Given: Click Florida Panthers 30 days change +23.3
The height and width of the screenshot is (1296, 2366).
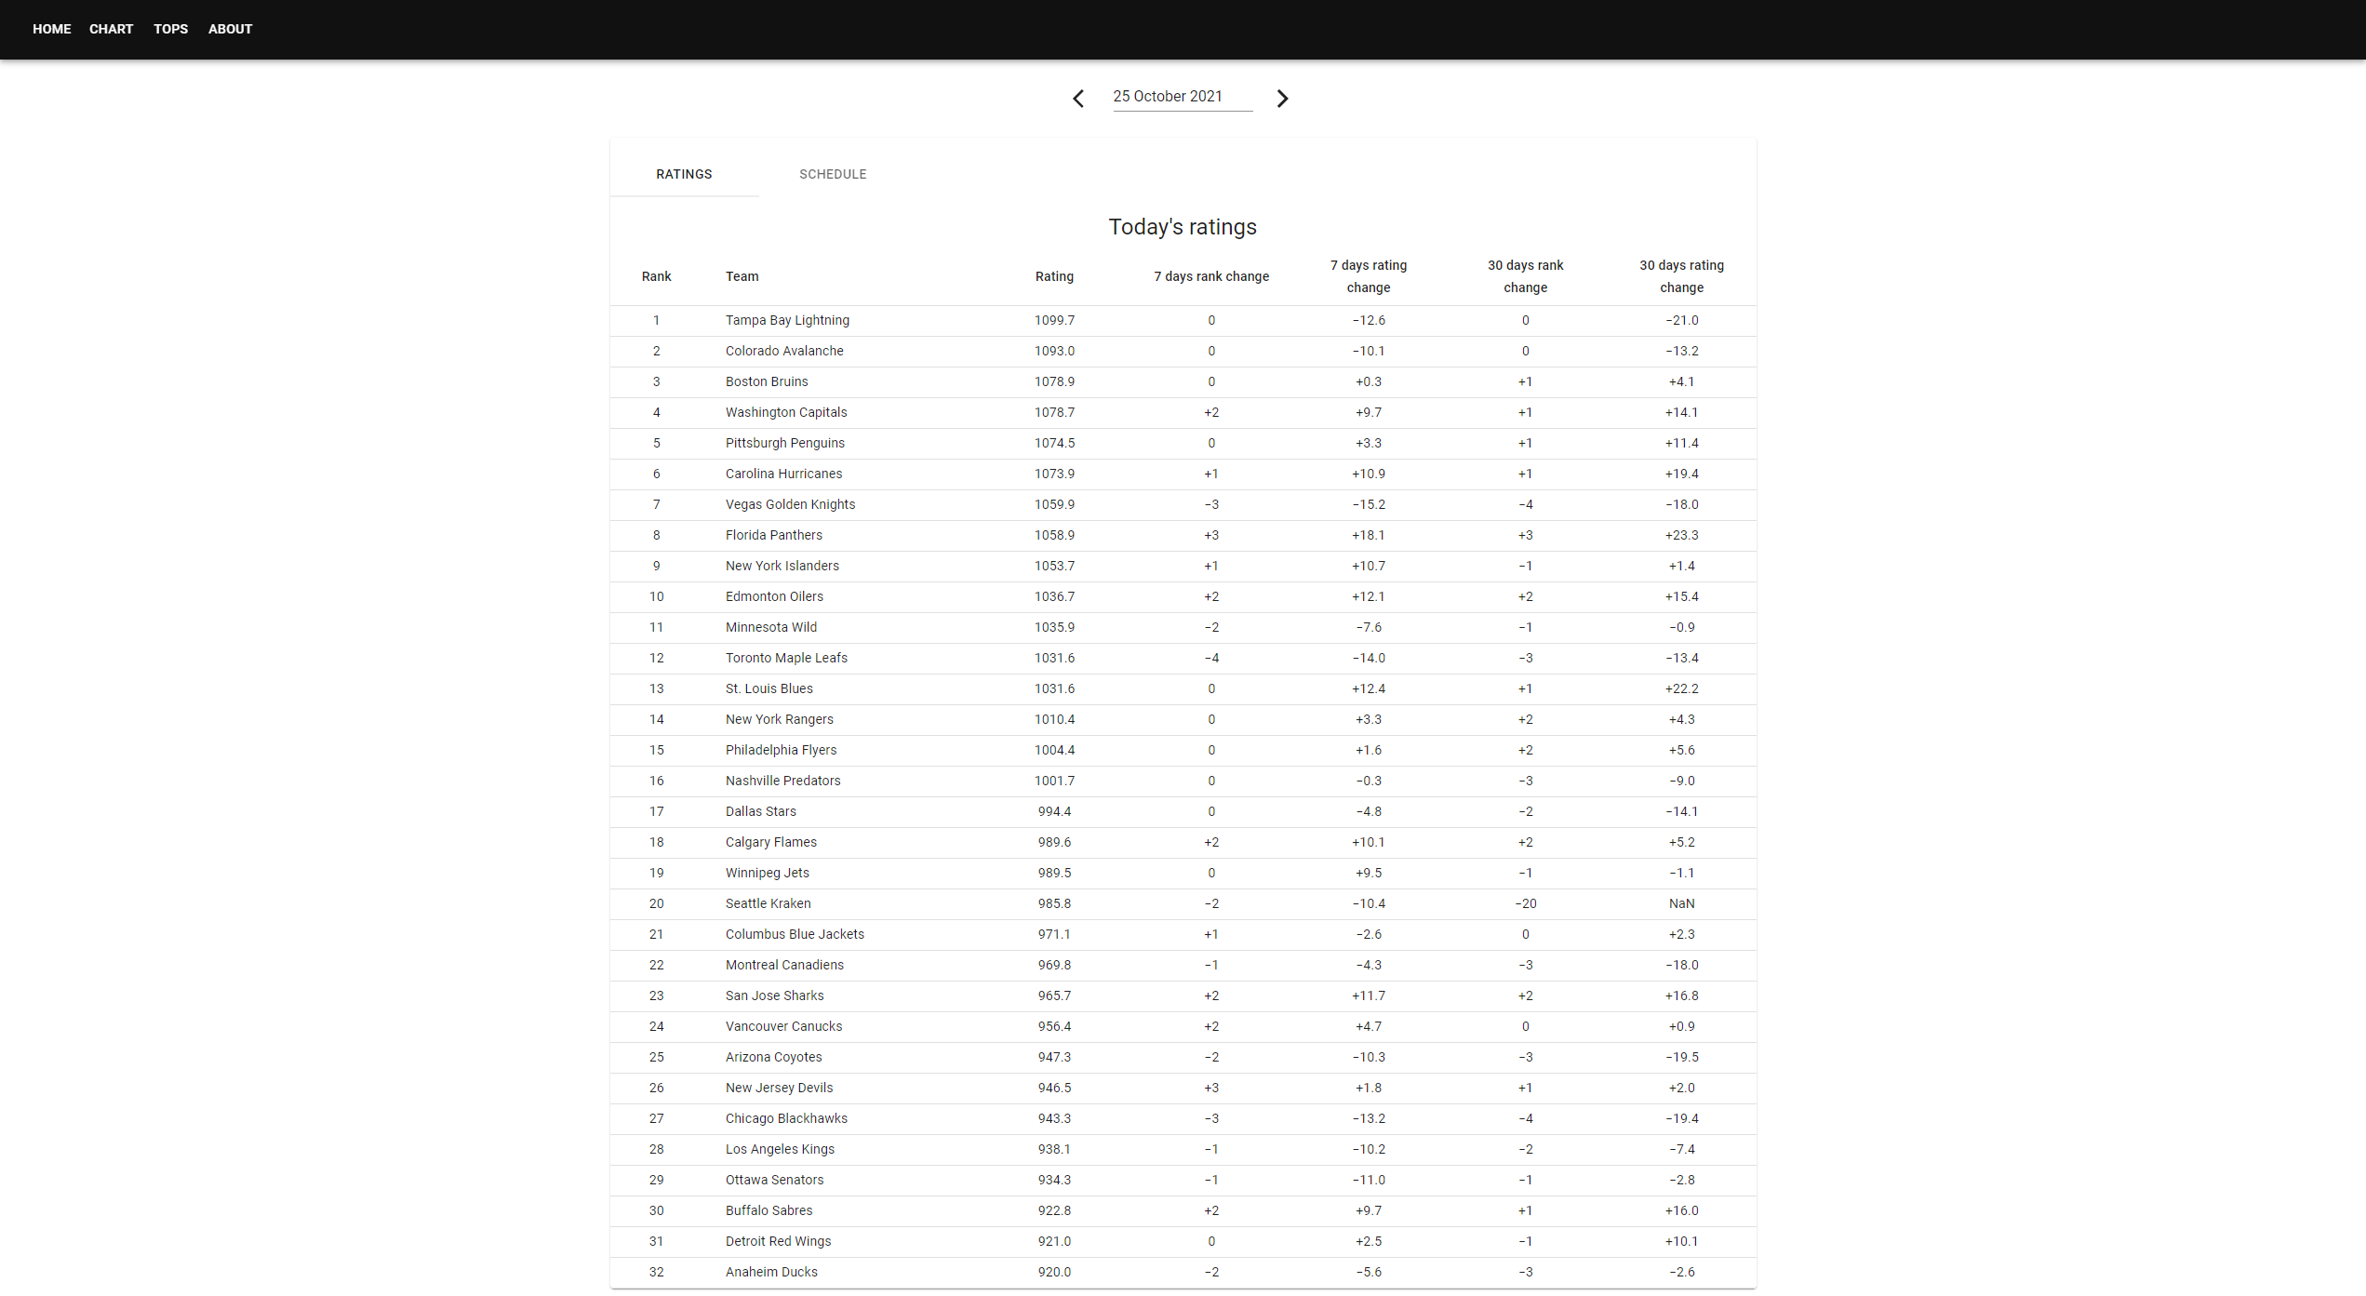Looking at the screenshot, I should pyautogui.click(x=1682, y=535).
